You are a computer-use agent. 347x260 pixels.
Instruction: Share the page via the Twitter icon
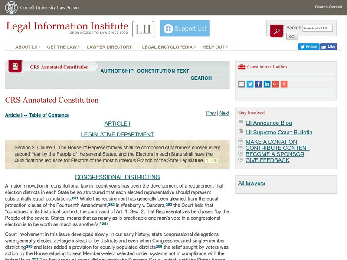point(250,84)
